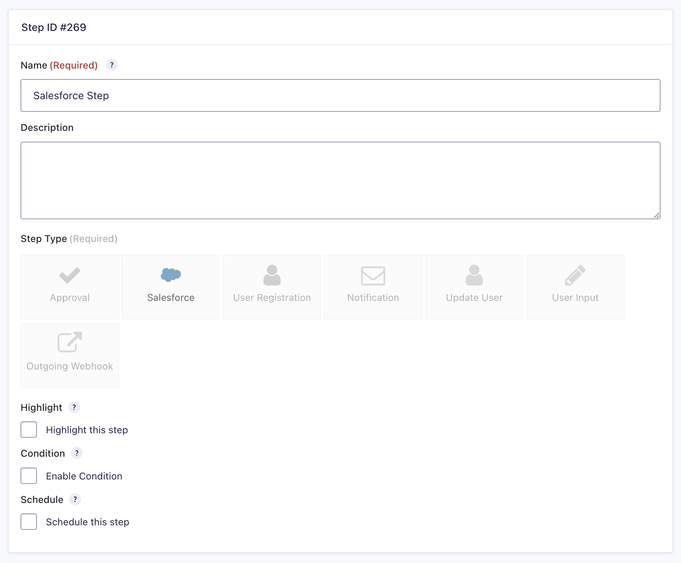The height and width of the screenshot is (563, 681).
Task: Tick the Schedule this step checkbox
Action: click(x=29, y=522)
